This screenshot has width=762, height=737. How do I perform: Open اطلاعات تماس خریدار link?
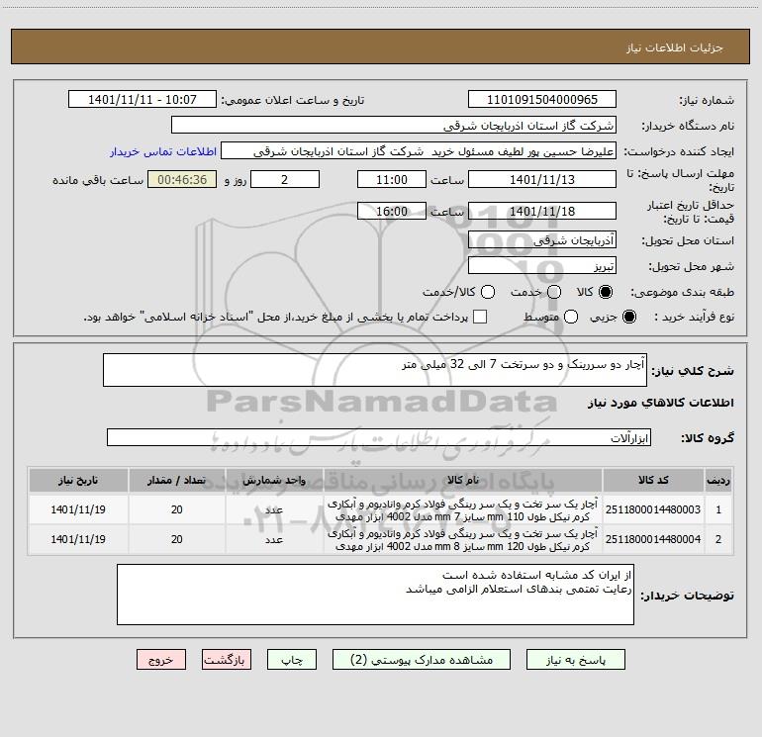tap(163, 151)
